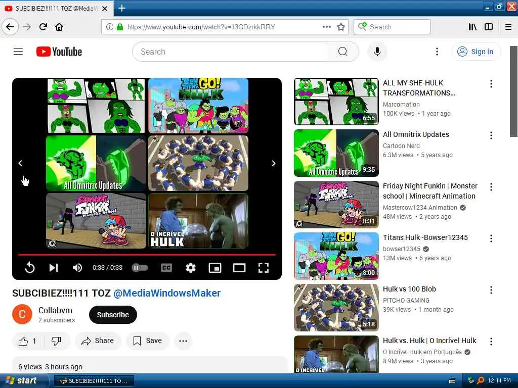518x388 pixels.
Task: Open the browser home page icon
Action: (x=59, y=27)
